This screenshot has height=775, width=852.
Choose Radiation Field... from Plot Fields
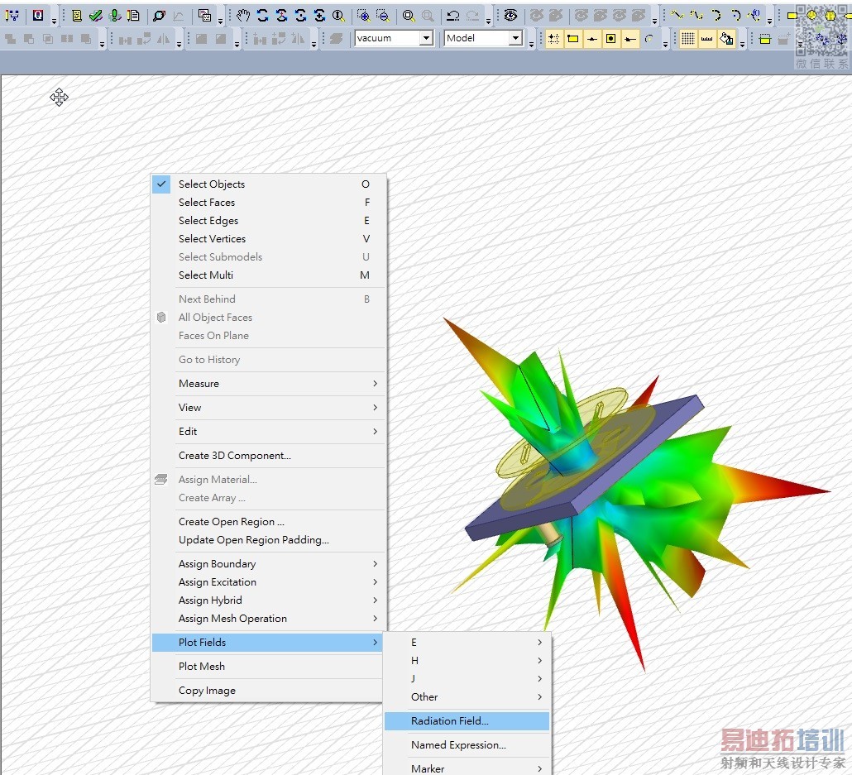tap(467, 721)
